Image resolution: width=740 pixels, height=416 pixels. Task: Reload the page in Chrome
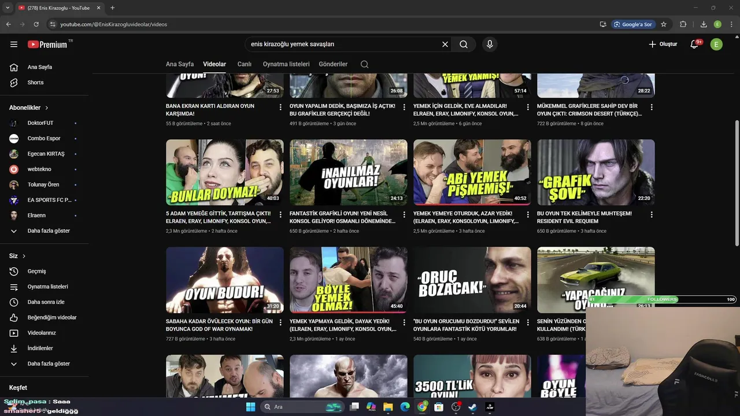click(36, 24)
